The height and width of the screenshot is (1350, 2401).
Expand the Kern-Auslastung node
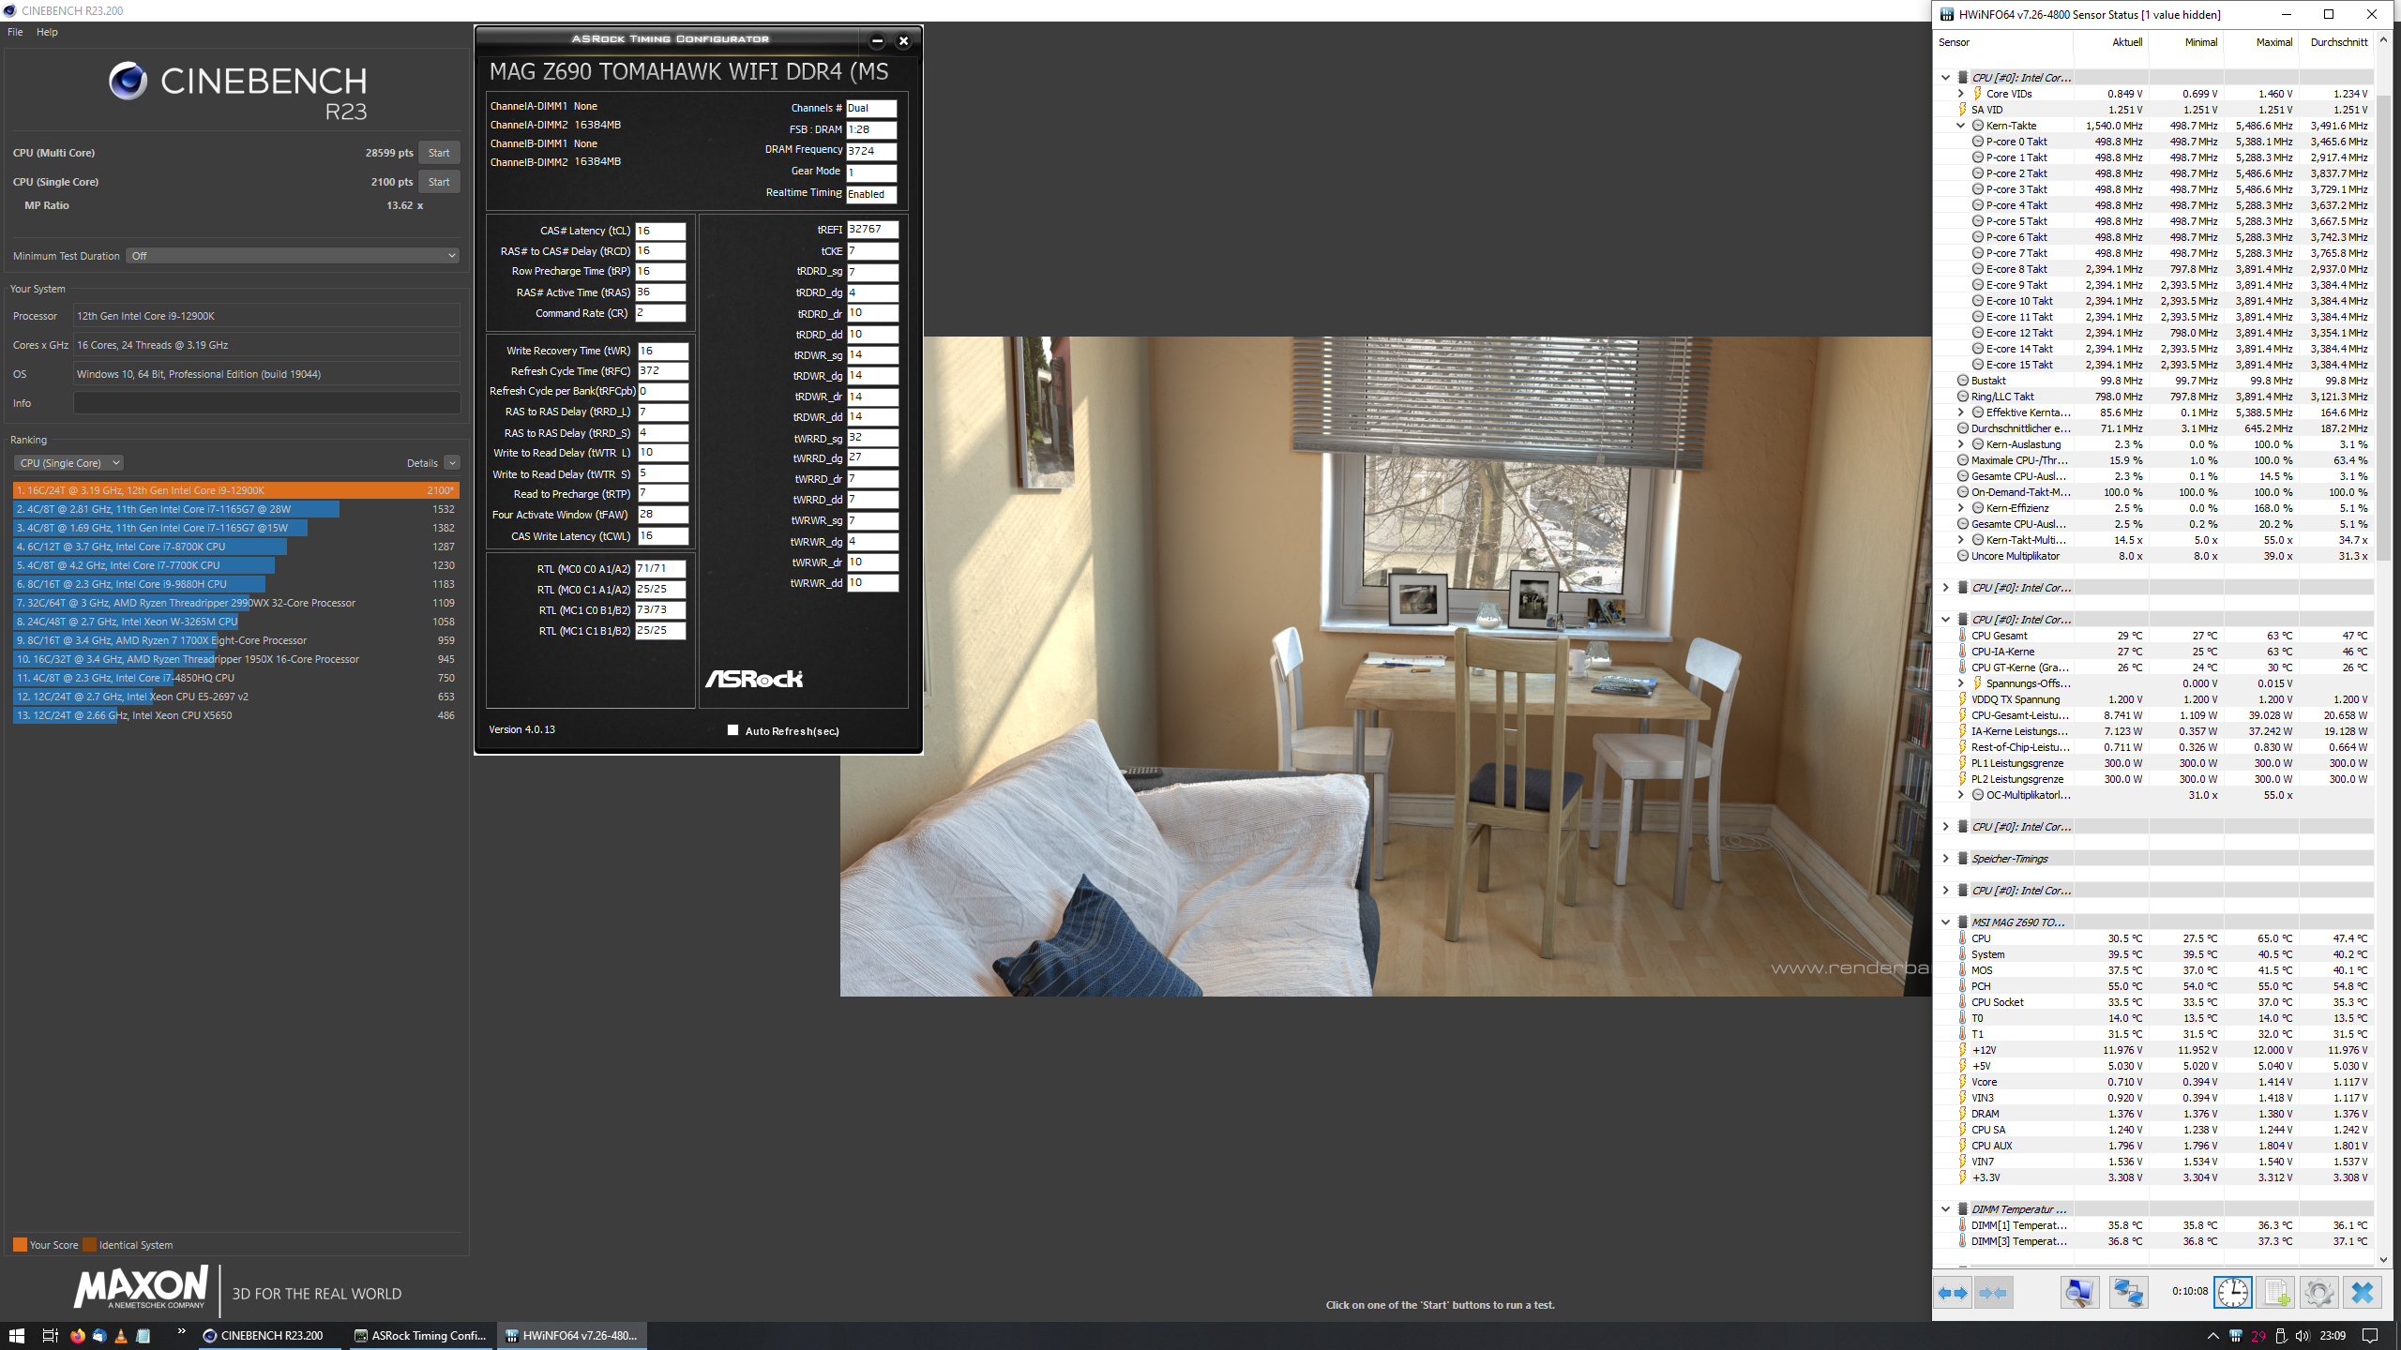point(1960,444)
